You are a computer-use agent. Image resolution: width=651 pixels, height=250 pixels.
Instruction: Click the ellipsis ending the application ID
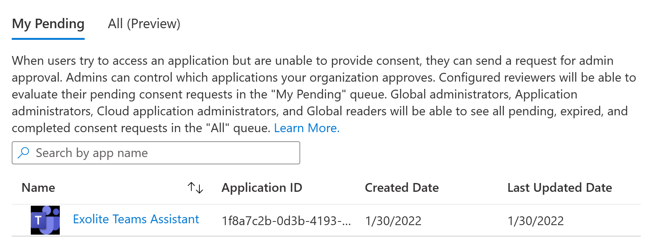tap(346, 222)
